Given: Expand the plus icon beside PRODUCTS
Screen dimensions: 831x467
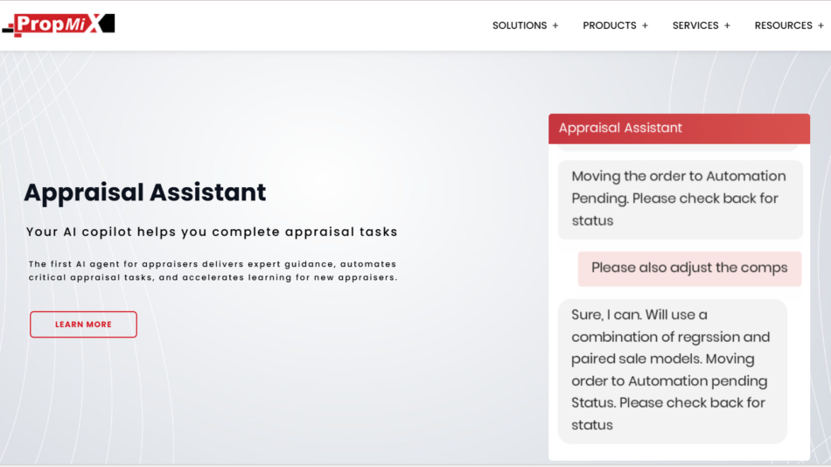Looking at the screenshot, I should pyautogui.click(x=645, y=25).
